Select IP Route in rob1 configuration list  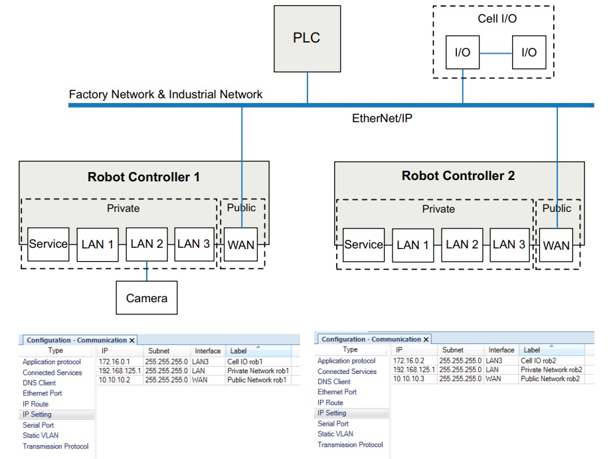[35, 404]
